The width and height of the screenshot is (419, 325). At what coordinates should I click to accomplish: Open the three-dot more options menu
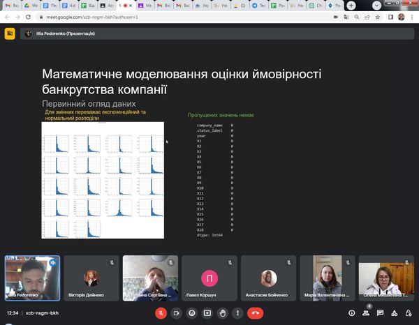(x=238, y=313)
